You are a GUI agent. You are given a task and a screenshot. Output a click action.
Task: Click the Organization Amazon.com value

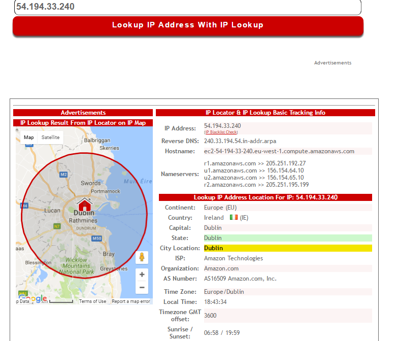(x=221, y=268)
